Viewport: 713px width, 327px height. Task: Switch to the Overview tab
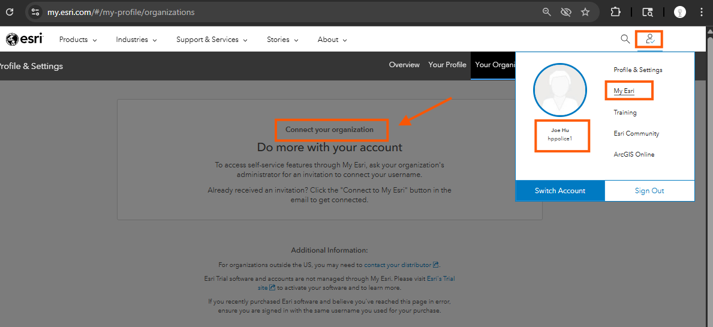pos(404,65)
